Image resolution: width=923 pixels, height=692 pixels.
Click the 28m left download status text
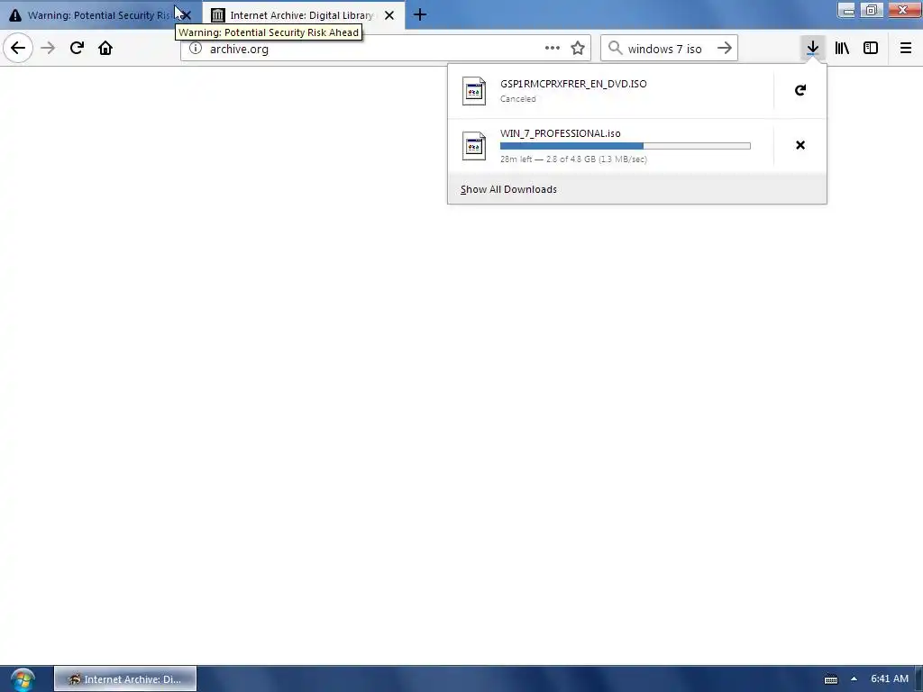pyautogui.click(x=573, y=159)
